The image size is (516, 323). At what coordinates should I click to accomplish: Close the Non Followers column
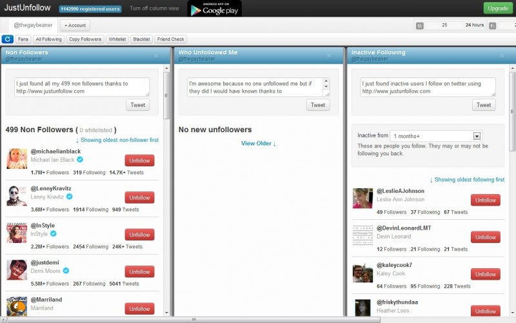156,55
